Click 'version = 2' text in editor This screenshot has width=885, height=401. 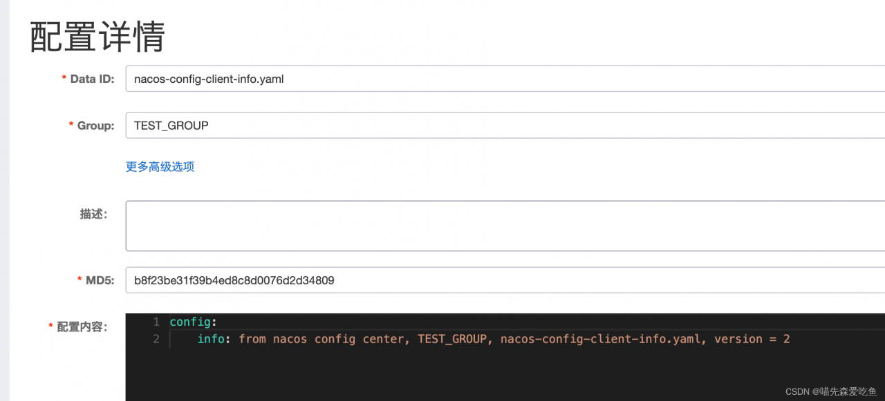752,339
